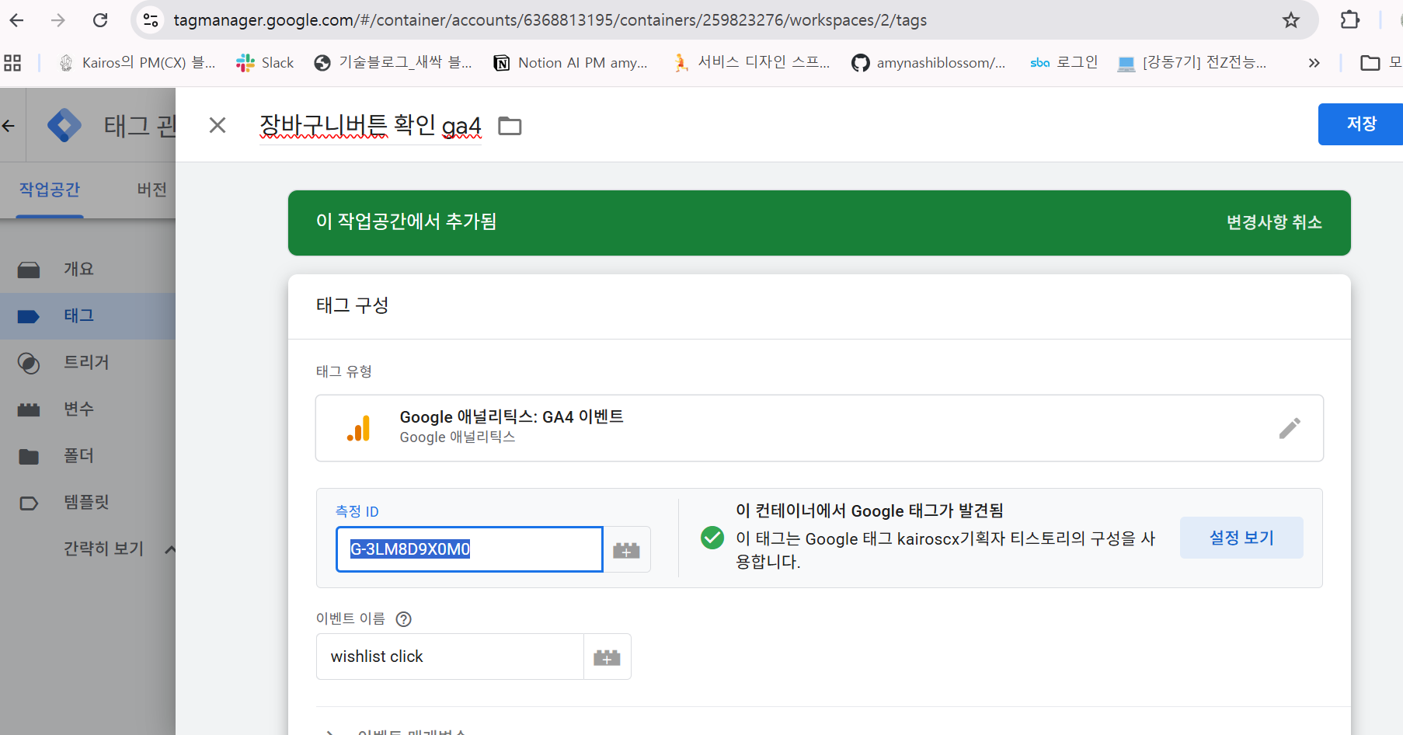Click the green checkmark status icon
This screenshot has height=735, width=1403.
[x=712, y=538]
